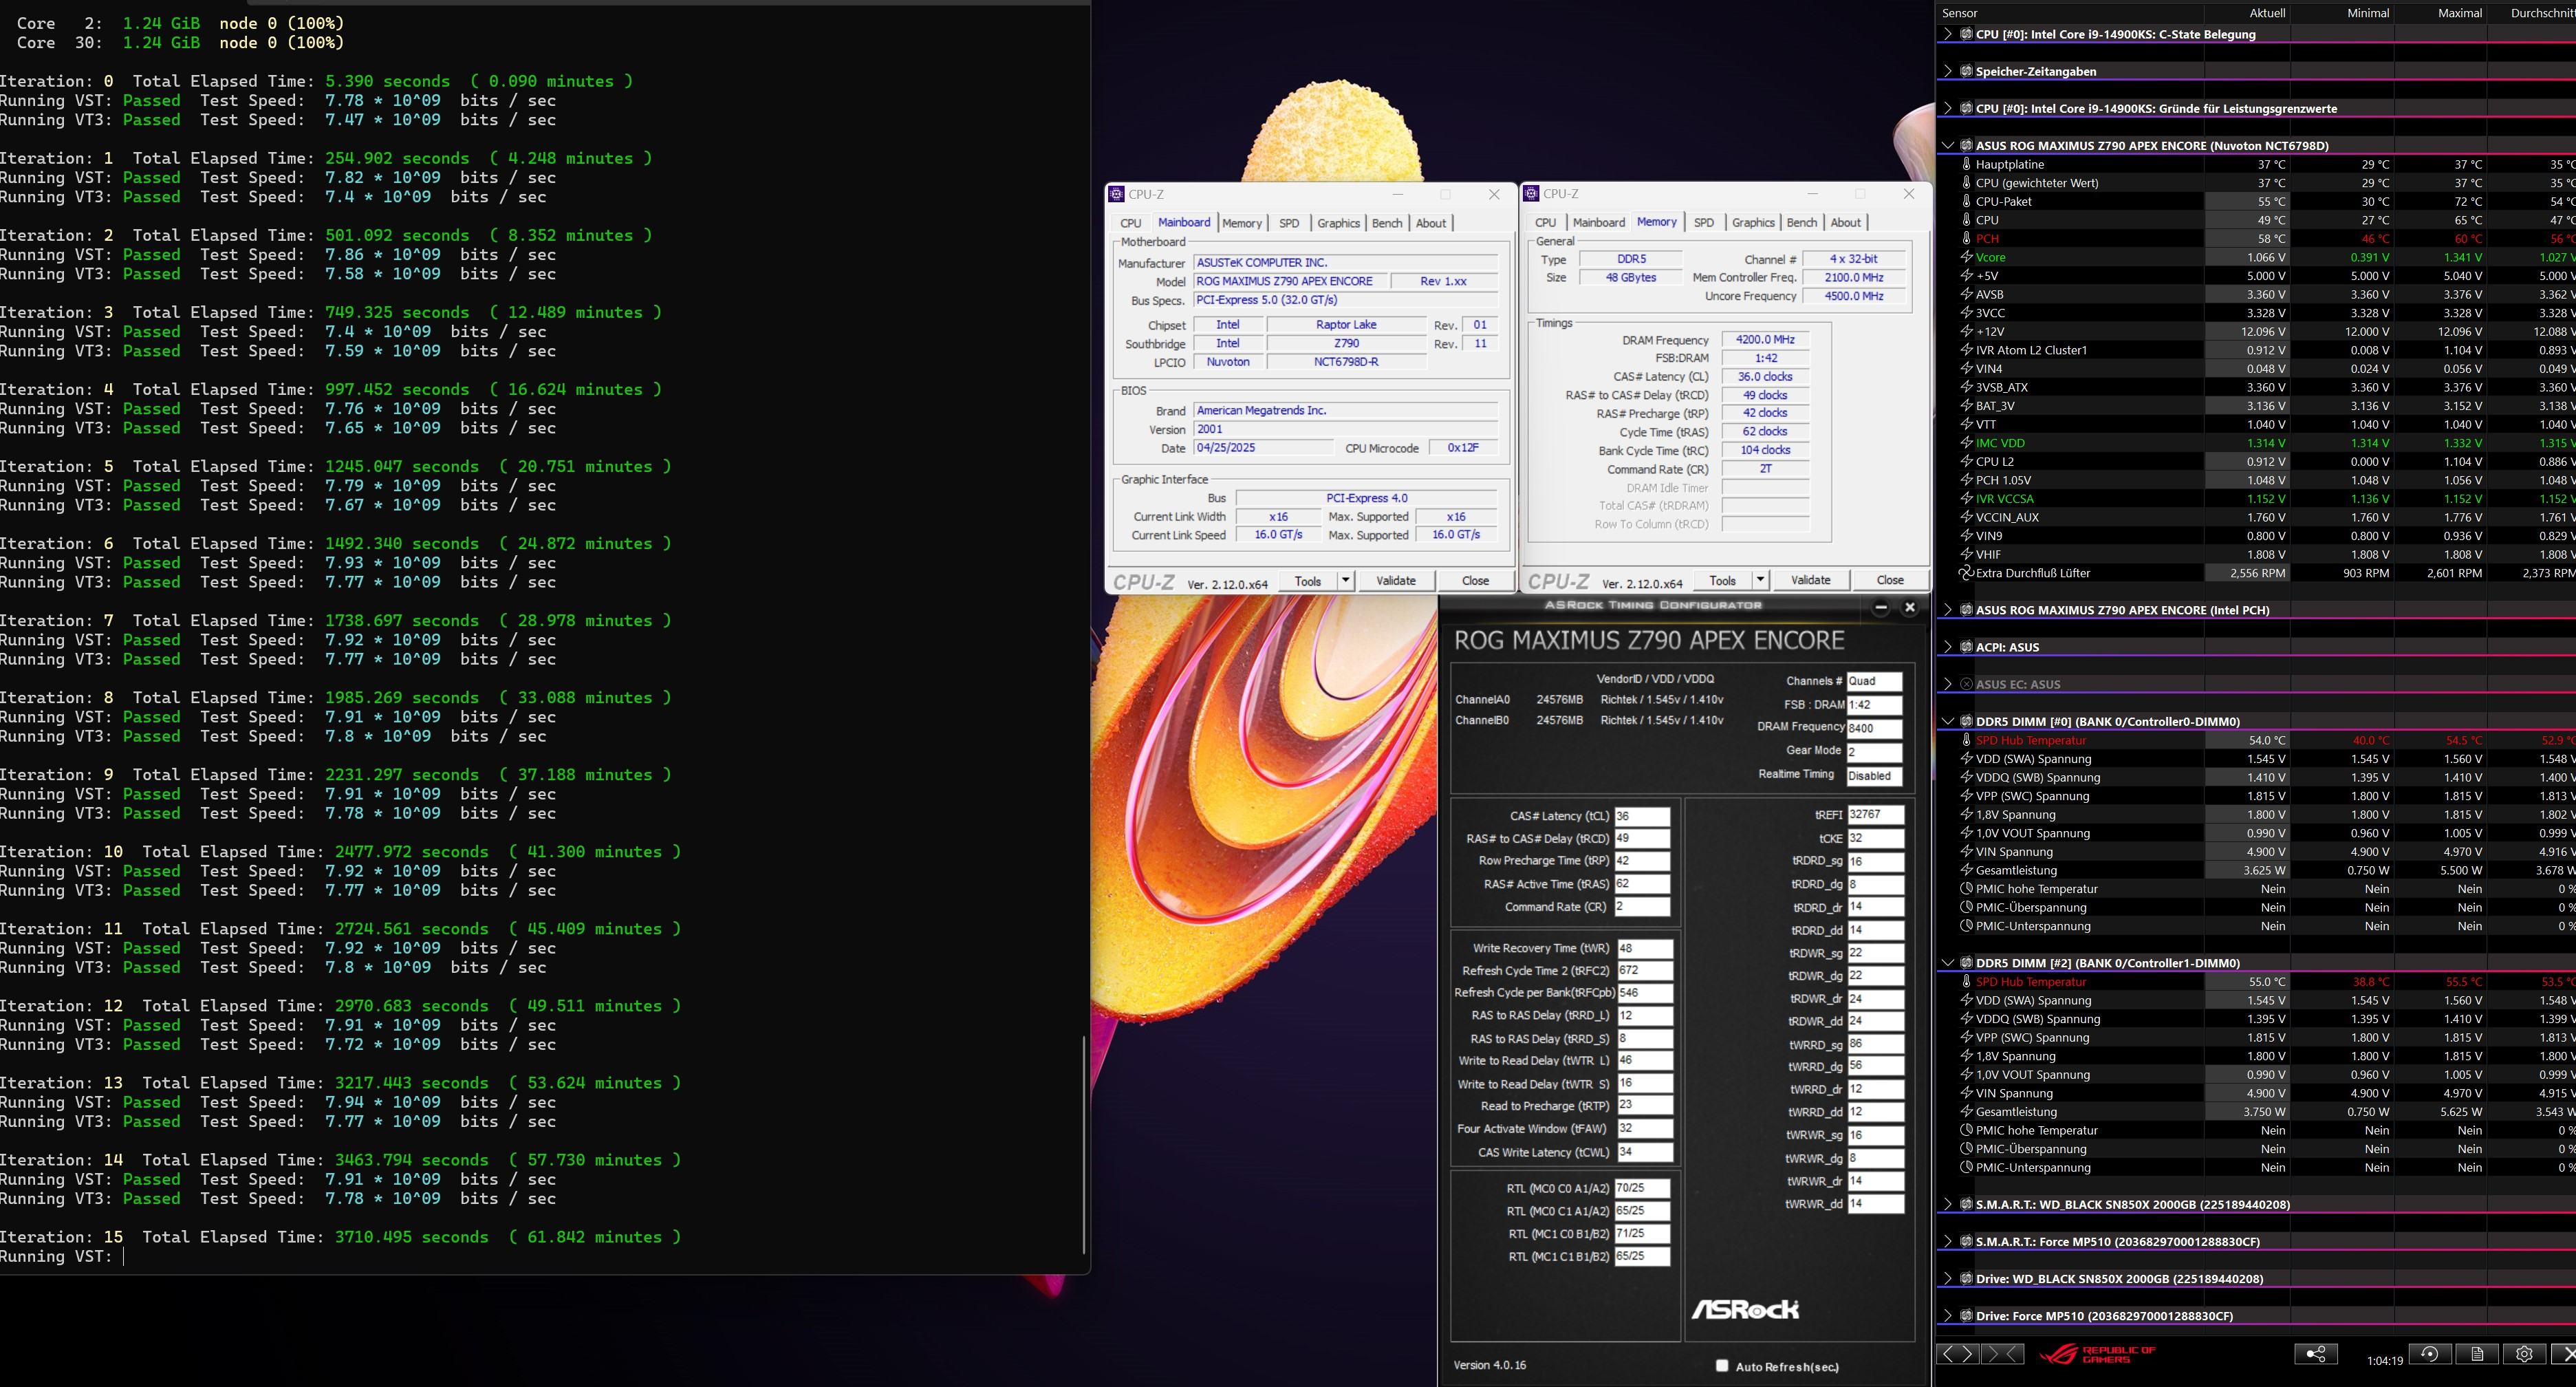The image size is (2576, 1387).
Task: Click the logging file icon in HWiNFO
Action: click(x=2477, y=1354)
